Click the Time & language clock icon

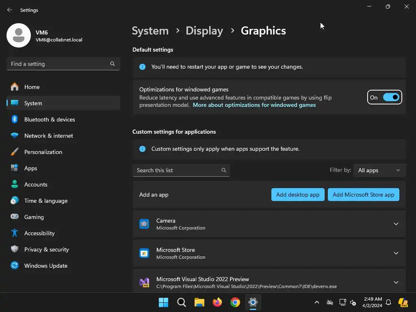tap(15, 201)
